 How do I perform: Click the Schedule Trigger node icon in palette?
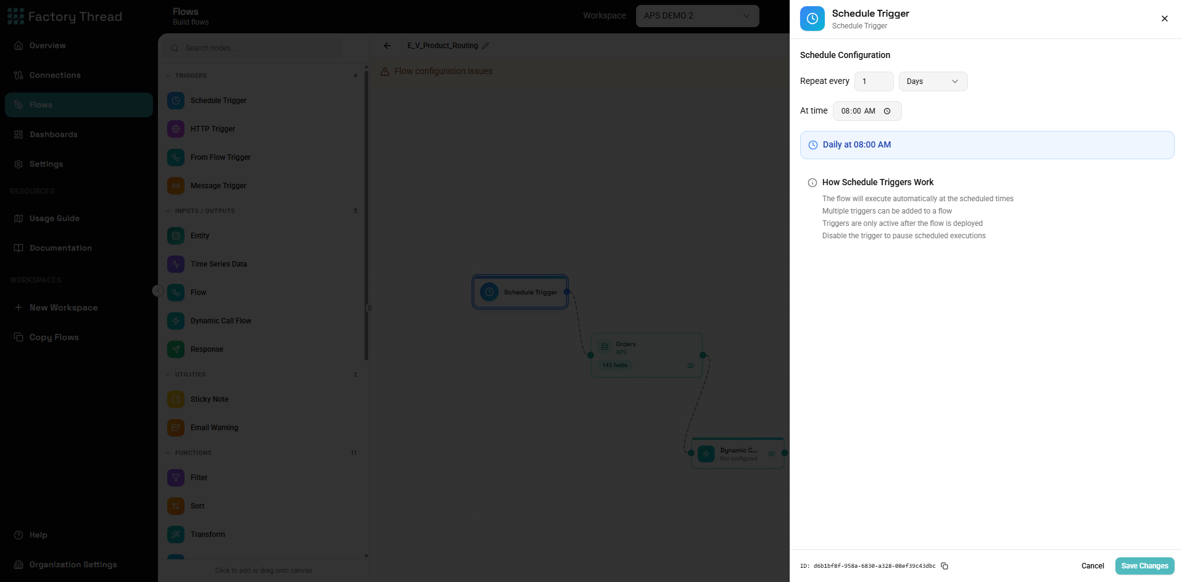click(x=176, y=101)
